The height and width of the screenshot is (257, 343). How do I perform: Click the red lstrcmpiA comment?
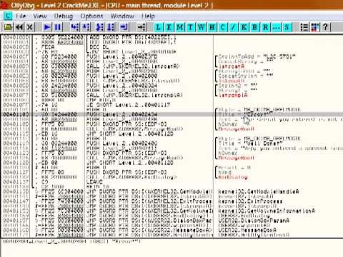point(233,95)
